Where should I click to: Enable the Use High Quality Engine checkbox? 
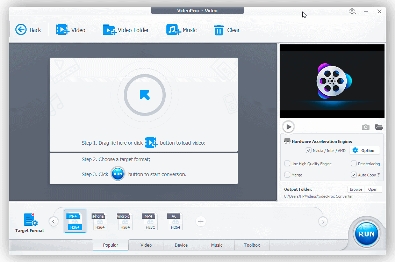[287, 163]
